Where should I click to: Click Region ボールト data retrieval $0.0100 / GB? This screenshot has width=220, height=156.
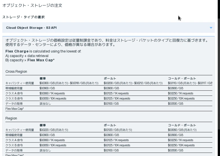111,150
